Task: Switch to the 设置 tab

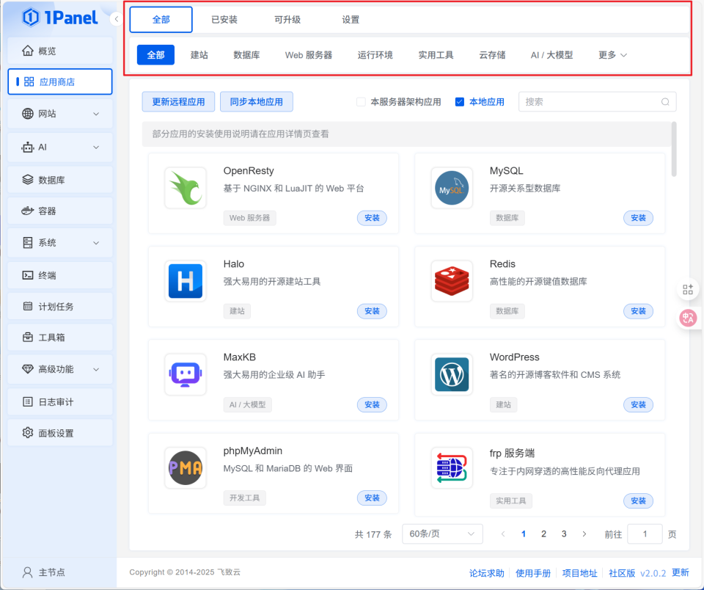Action: click(351, 19)
